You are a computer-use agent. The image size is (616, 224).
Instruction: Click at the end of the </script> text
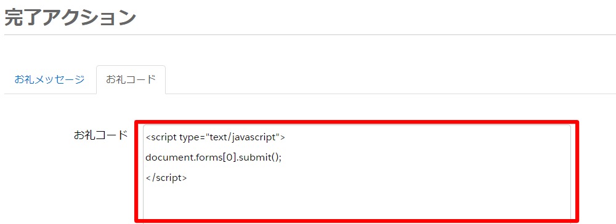point(188,177)
